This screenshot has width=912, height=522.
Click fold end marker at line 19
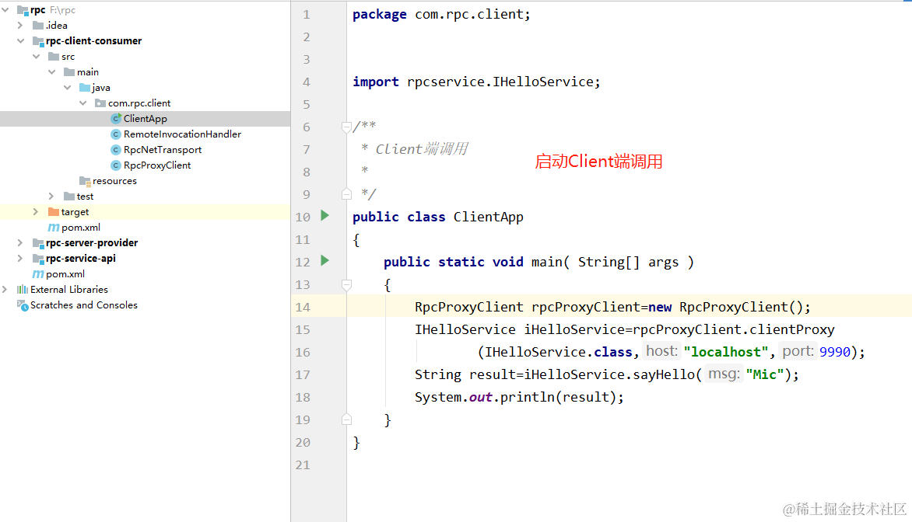click(346, 419)
